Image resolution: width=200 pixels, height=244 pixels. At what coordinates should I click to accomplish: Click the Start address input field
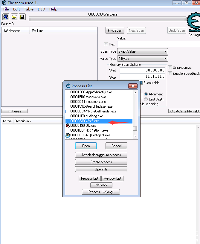coord(142,70)
